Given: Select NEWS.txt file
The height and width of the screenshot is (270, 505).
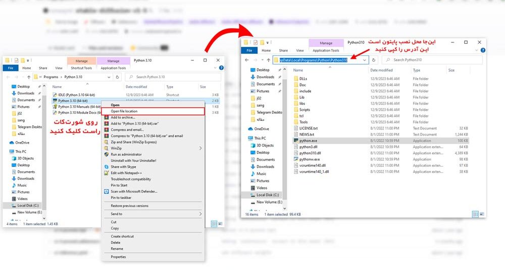Looking at the screenshot, I should (x=307, y=134).
